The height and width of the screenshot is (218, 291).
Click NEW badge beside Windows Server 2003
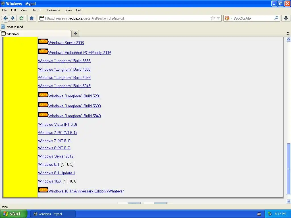tap(43, 41)
